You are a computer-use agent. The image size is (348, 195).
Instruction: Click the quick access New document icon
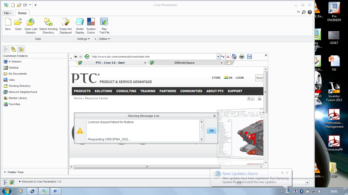point(13,5)
